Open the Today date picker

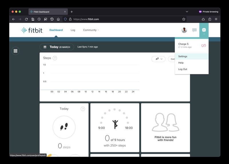coord(56,47)
